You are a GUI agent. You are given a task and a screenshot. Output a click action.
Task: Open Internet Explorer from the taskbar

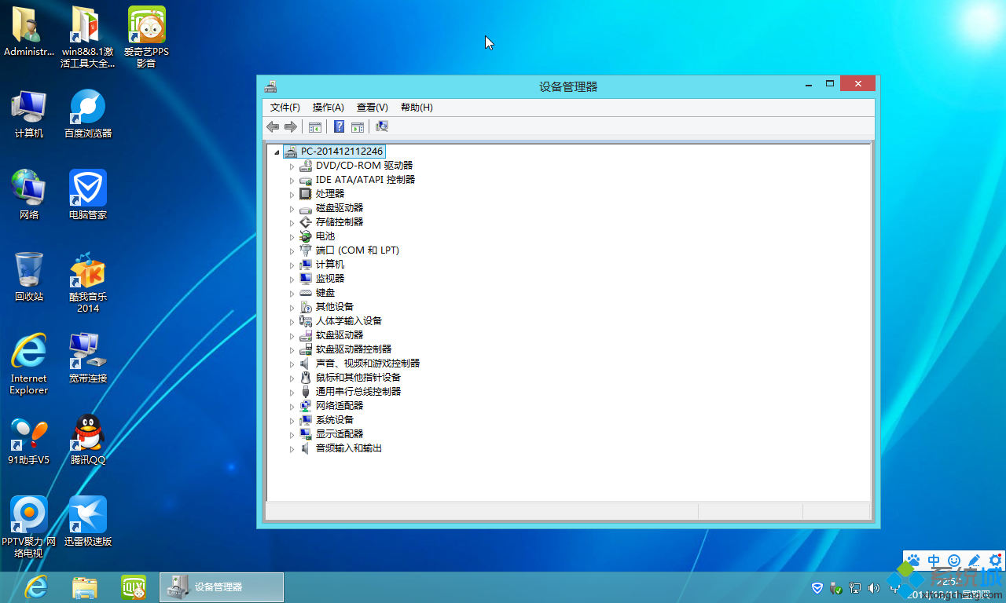[36, 587]
